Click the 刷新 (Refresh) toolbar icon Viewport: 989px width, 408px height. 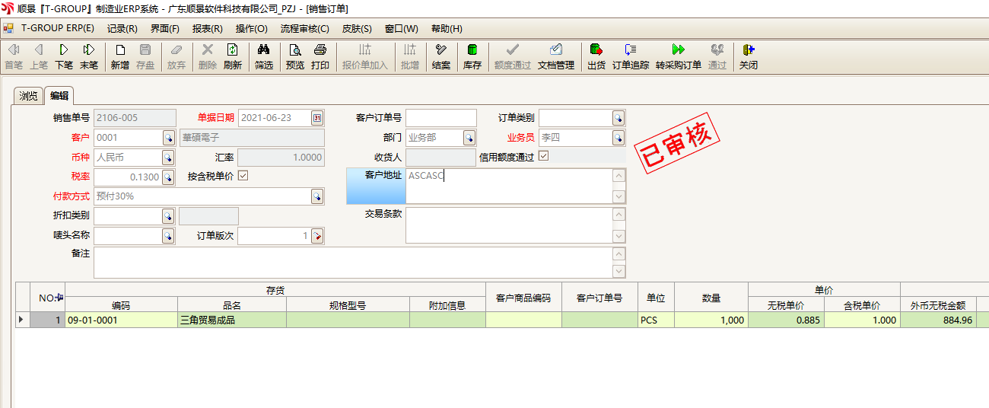pyautogui.click(x=232, y=56)
